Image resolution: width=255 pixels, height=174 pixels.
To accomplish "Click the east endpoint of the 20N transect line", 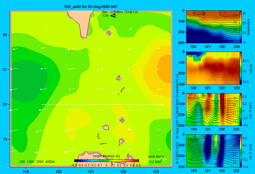I will point(162,104).
